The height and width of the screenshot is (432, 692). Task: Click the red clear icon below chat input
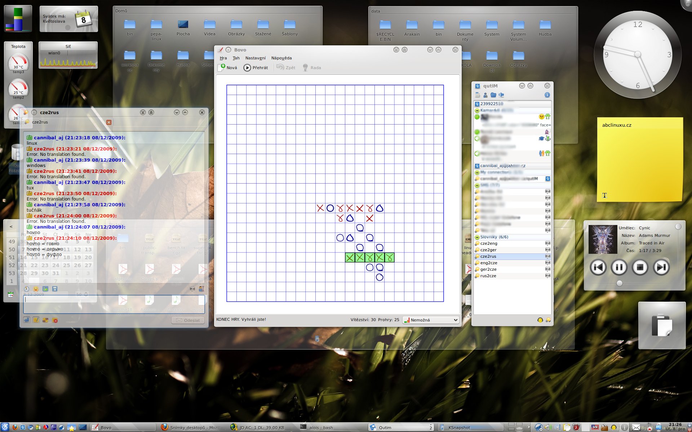(x=55, y=320)
